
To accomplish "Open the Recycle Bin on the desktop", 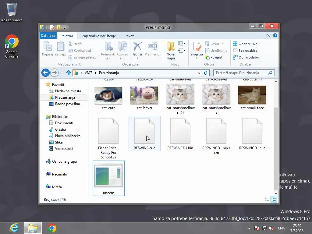I will coord(12,12).
